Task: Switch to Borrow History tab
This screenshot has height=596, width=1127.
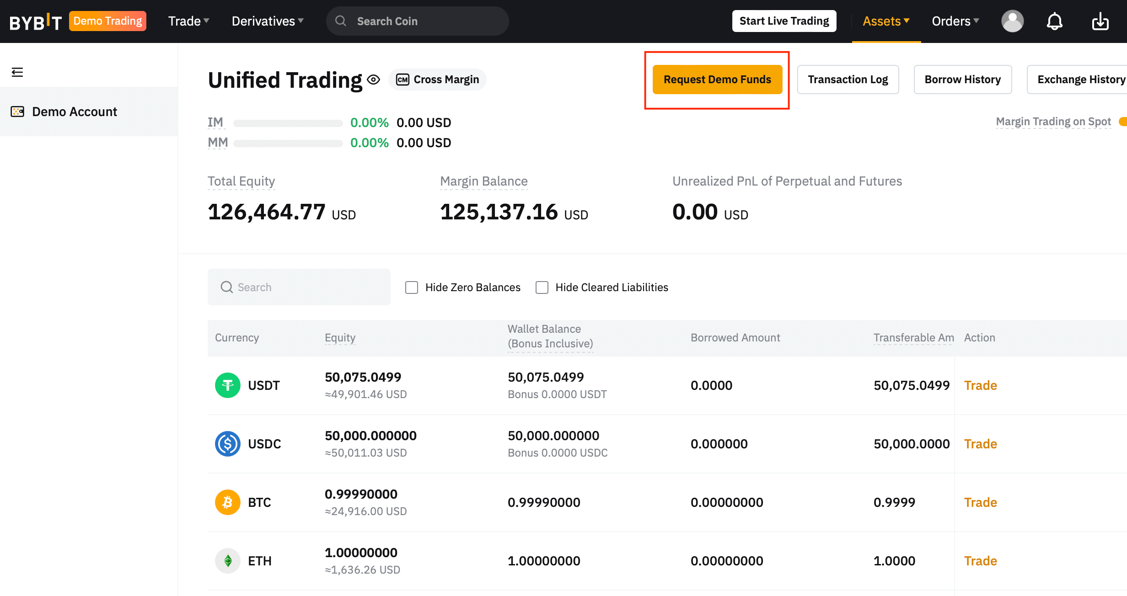Action: [963, 78]
